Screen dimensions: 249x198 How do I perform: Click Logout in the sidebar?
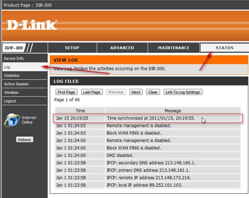[25, 101]
